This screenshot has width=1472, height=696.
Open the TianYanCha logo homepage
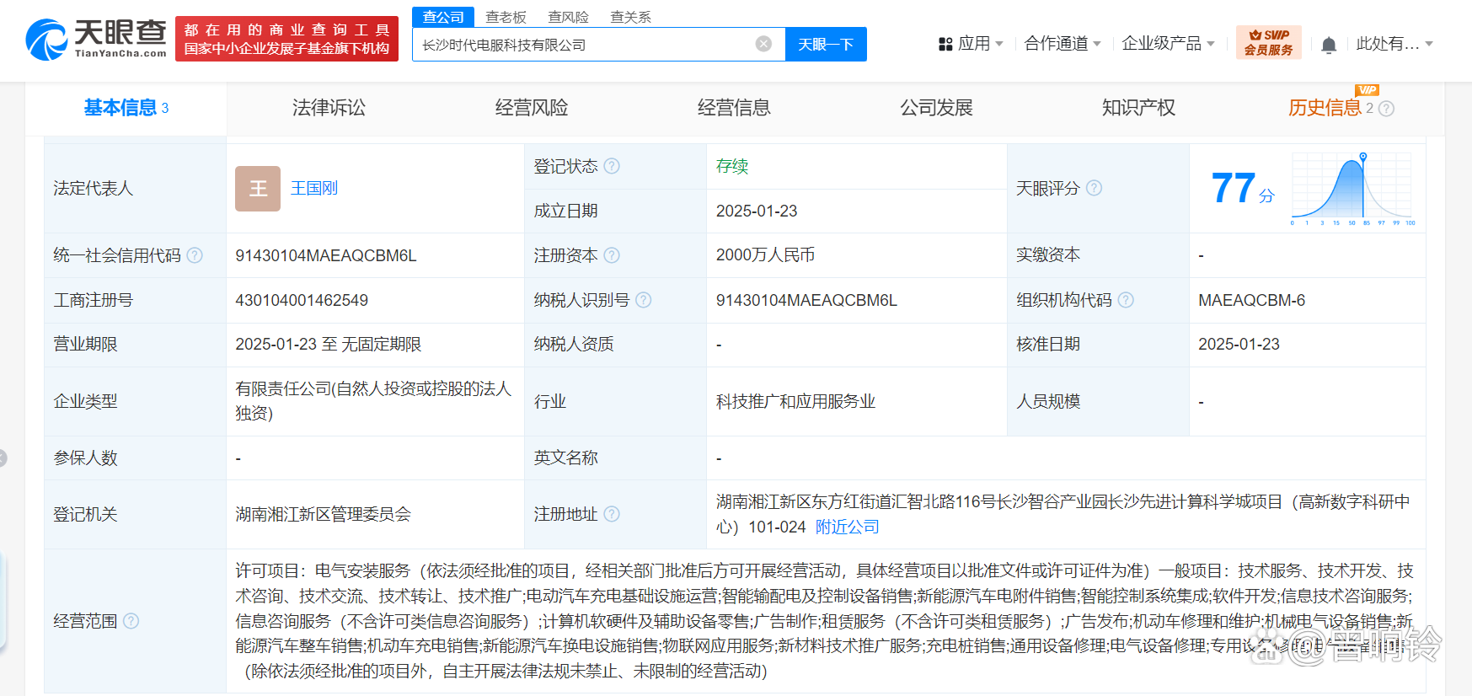(x=96, y=39)
